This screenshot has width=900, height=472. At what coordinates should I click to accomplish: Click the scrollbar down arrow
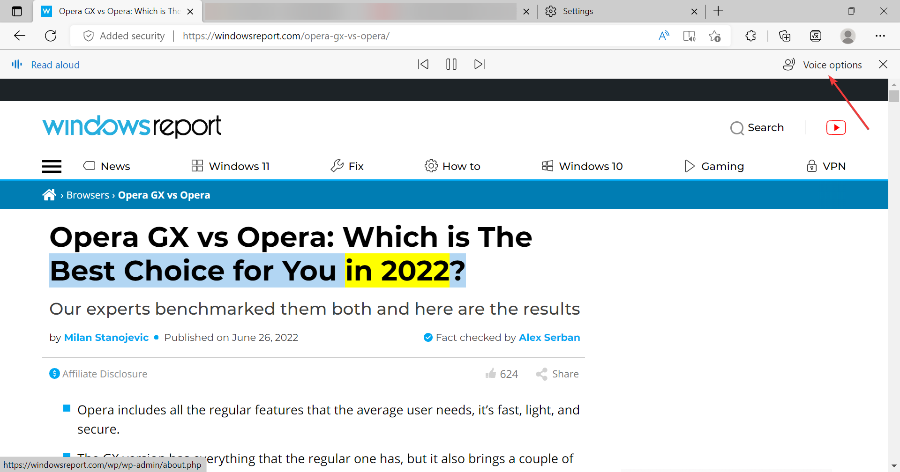point(894,466)
